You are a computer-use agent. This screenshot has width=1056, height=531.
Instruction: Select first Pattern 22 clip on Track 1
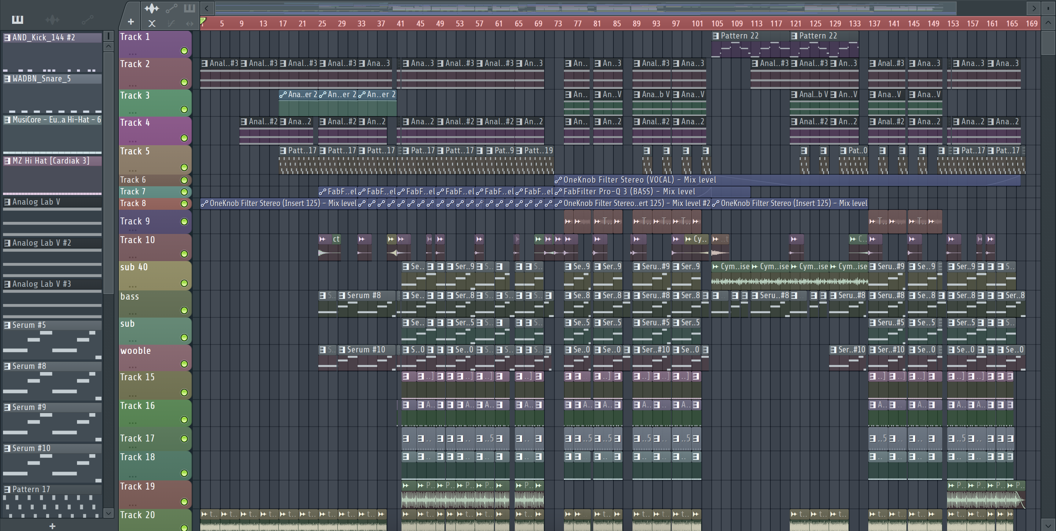pyautogui.click(x=751, y=44)
